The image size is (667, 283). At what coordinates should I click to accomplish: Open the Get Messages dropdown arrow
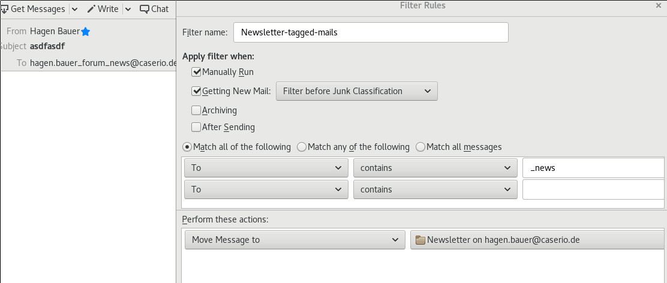coord(74,9)
